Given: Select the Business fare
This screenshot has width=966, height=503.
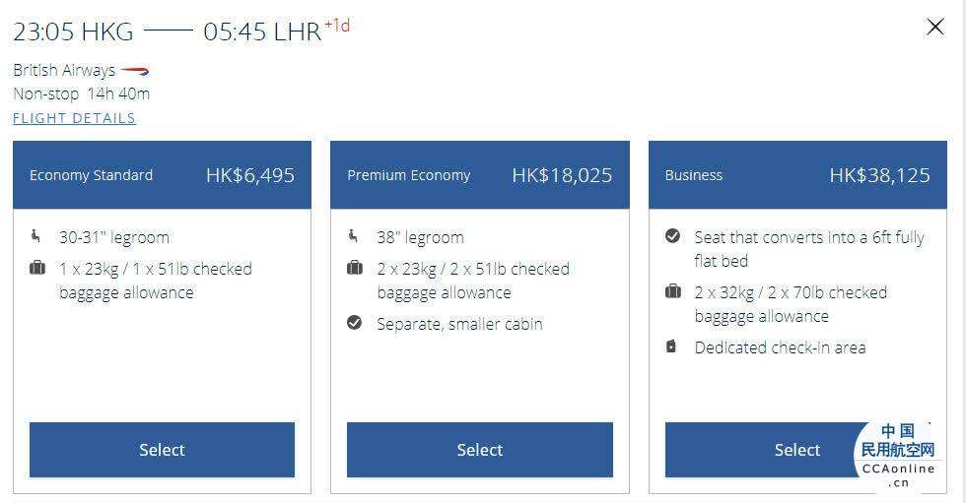Looking at the screenshot, I should point(797,450).
